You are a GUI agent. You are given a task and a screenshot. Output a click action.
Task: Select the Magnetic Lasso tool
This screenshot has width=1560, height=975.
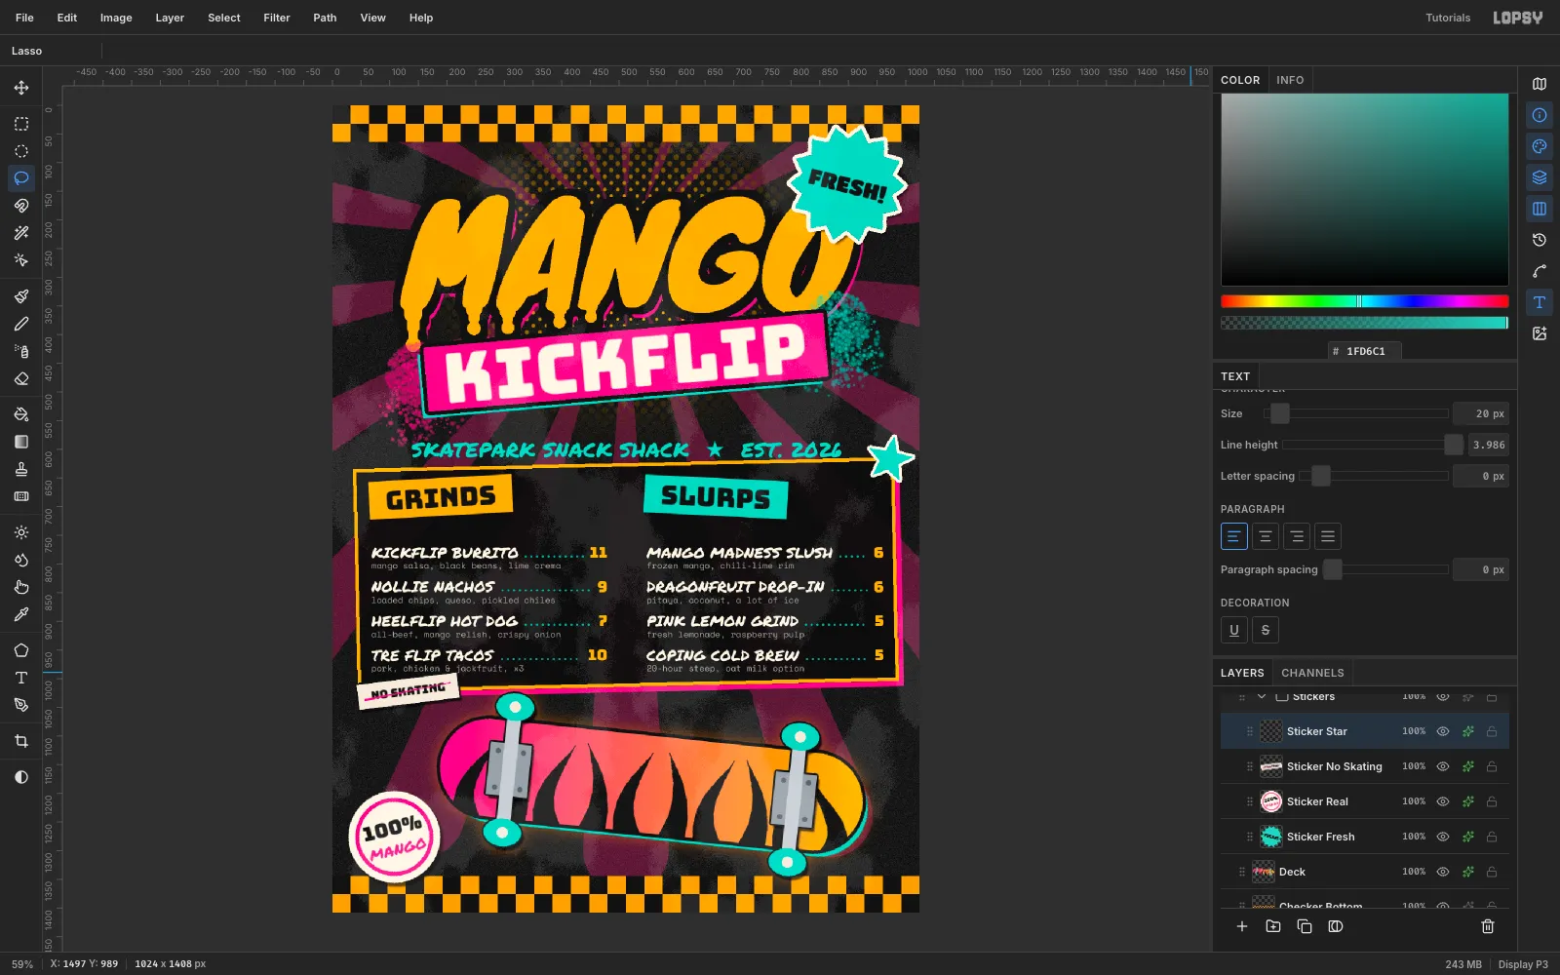click(21, 206)
